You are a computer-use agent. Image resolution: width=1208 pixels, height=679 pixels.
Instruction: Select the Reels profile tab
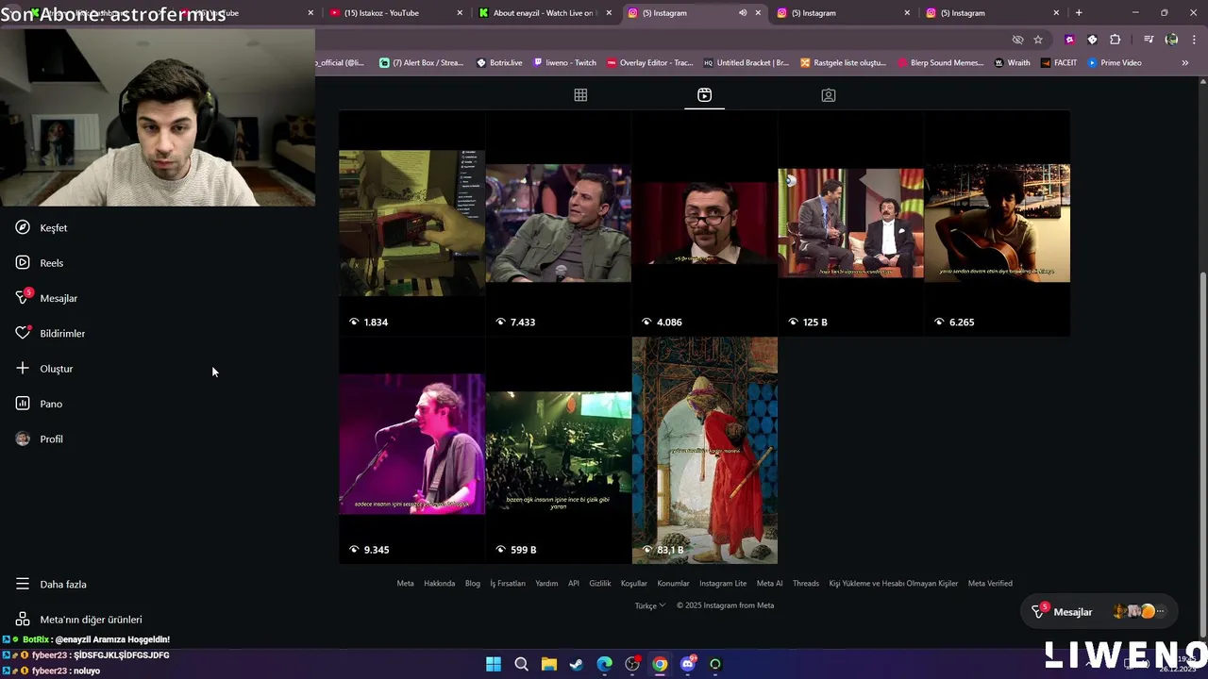pos(704,95)
